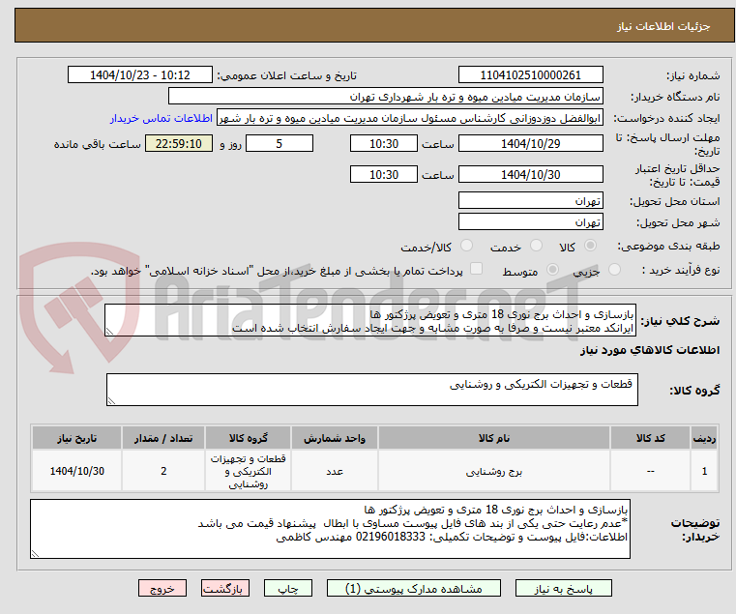The image size is (736, 614).
Task: Open مشاهده مدارک پیوستی (1) button
Action: coord(414,588)
